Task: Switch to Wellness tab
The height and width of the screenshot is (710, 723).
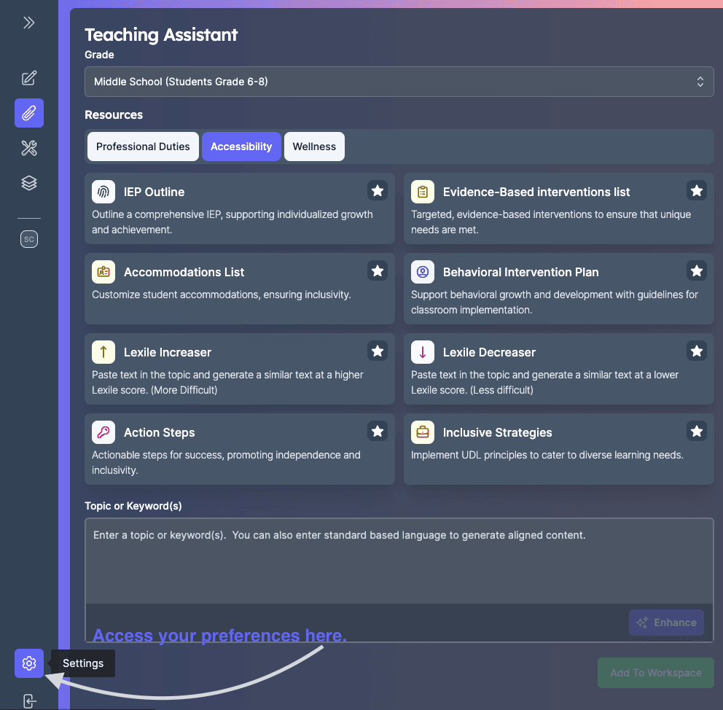Action: tap(314, 147)
